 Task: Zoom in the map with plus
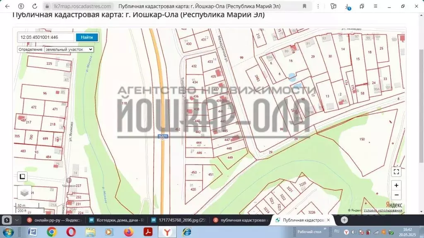396,185
